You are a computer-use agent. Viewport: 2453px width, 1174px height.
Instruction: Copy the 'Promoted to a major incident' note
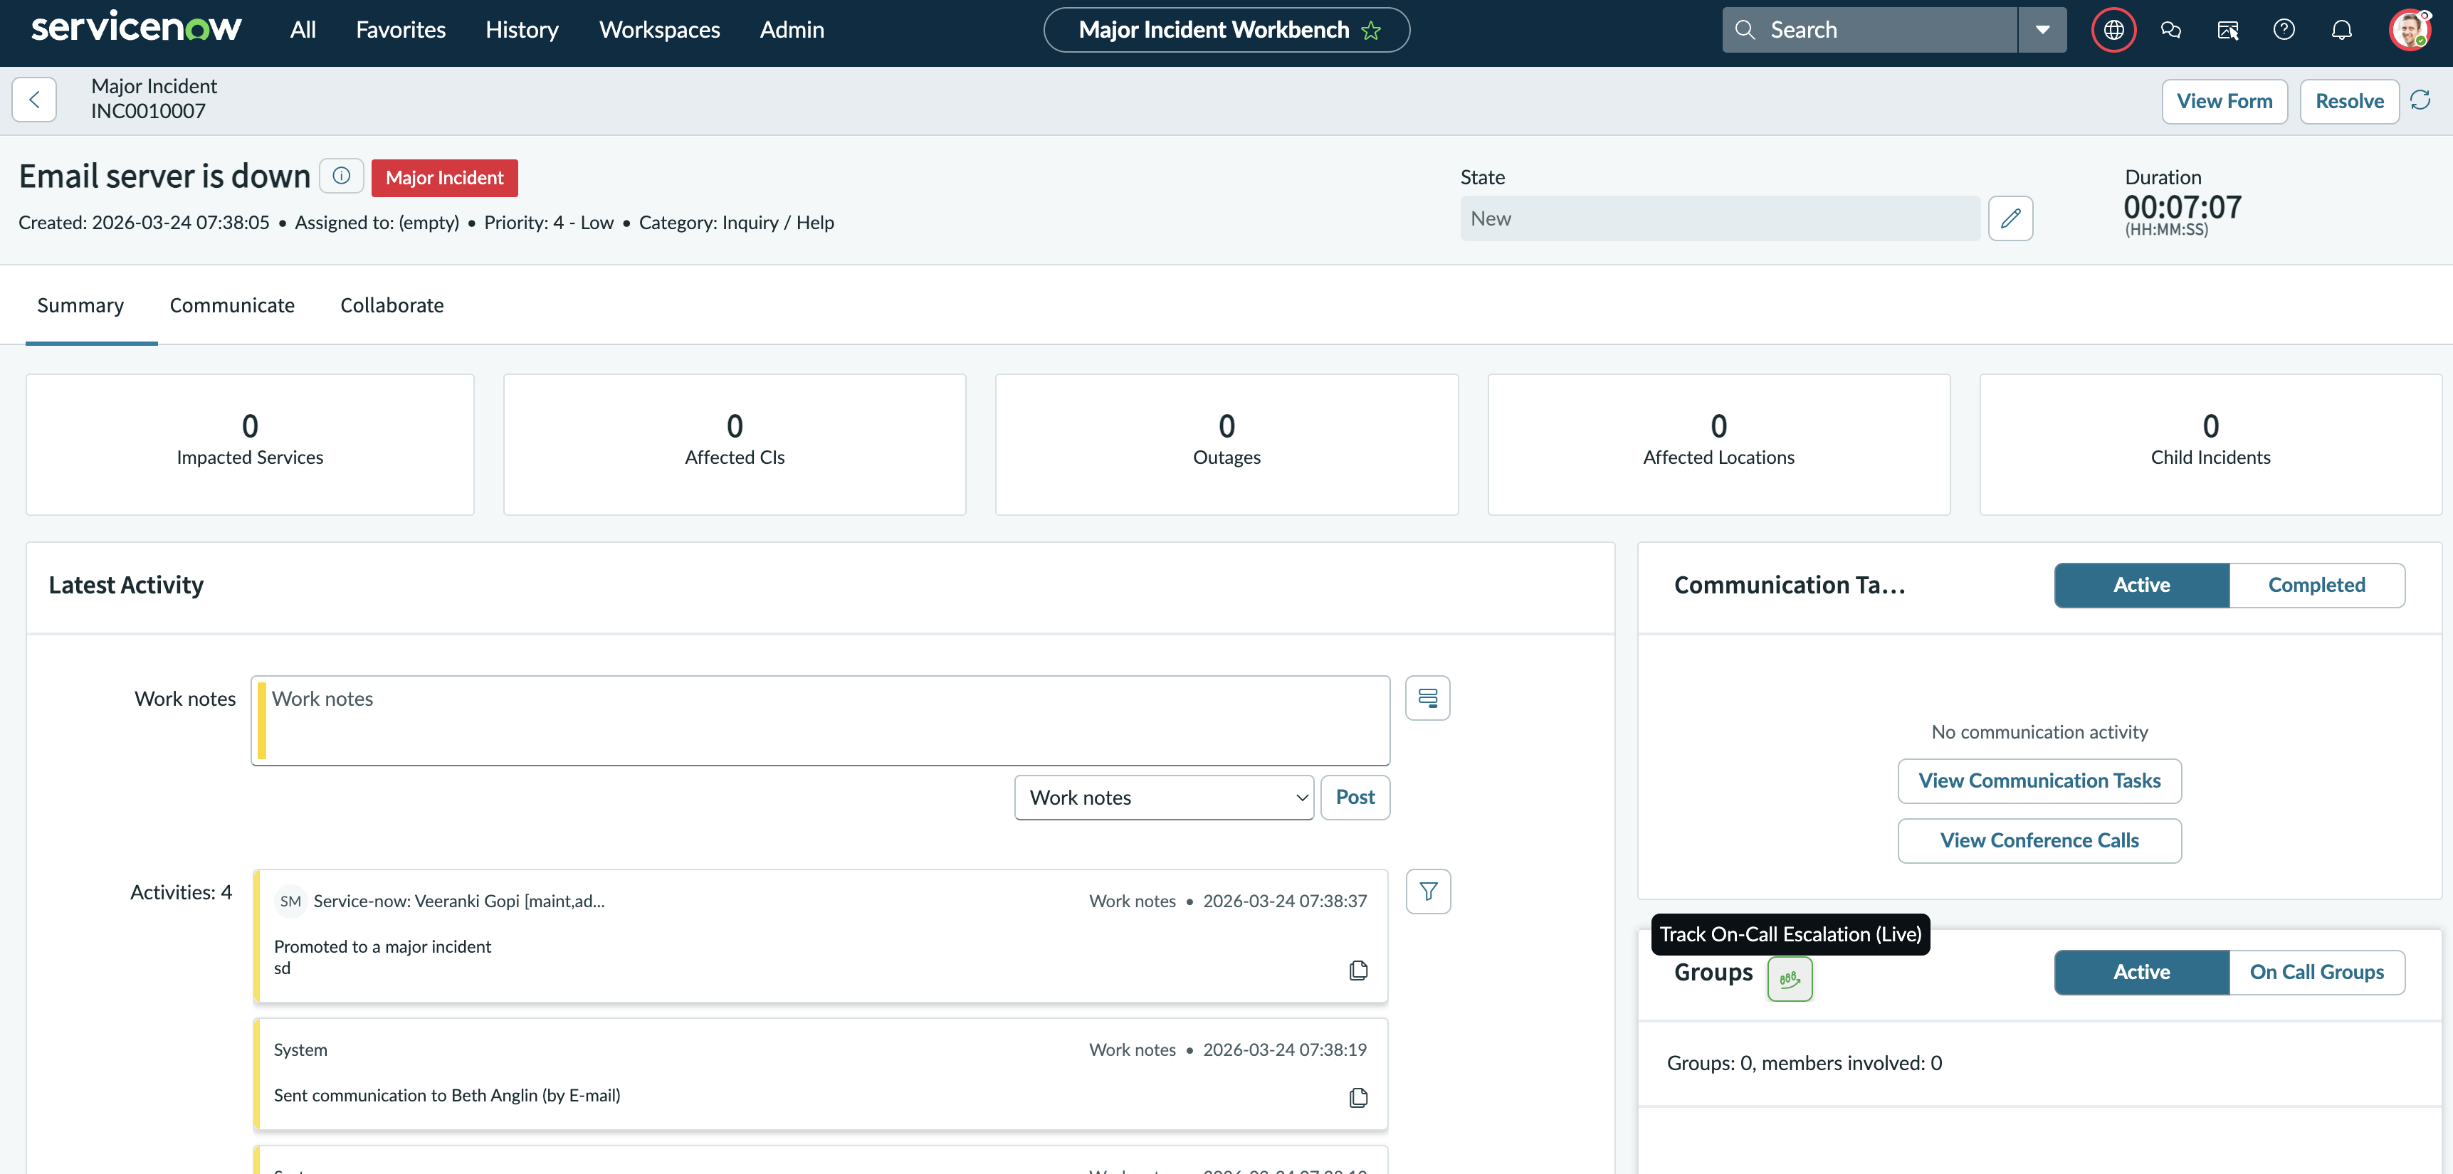click(1358, 971)
